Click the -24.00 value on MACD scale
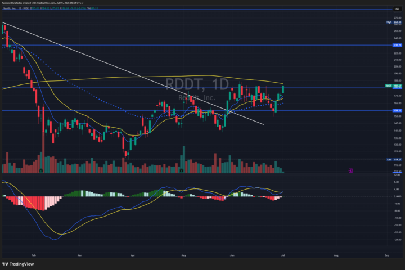 [x=398, y=240]
